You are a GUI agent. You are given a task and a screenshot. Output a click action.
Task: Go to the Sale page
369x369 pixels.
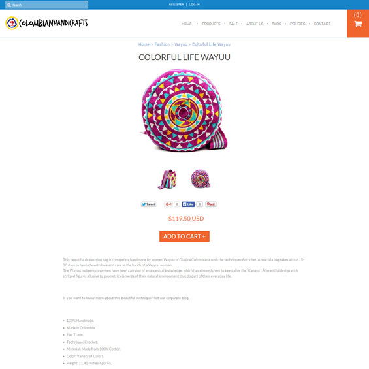click(233, 24)
